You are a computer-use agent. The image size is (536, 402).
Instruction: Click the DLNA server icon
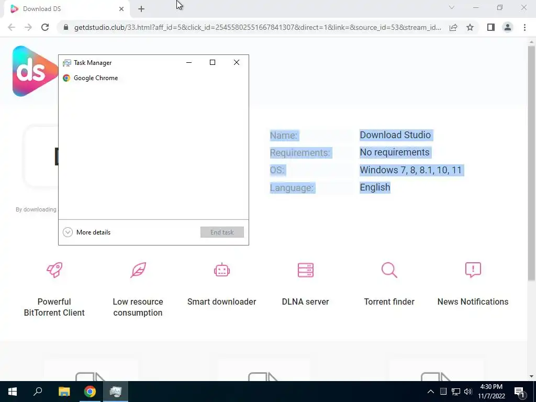pyautogui.click(x=306, y=270)
